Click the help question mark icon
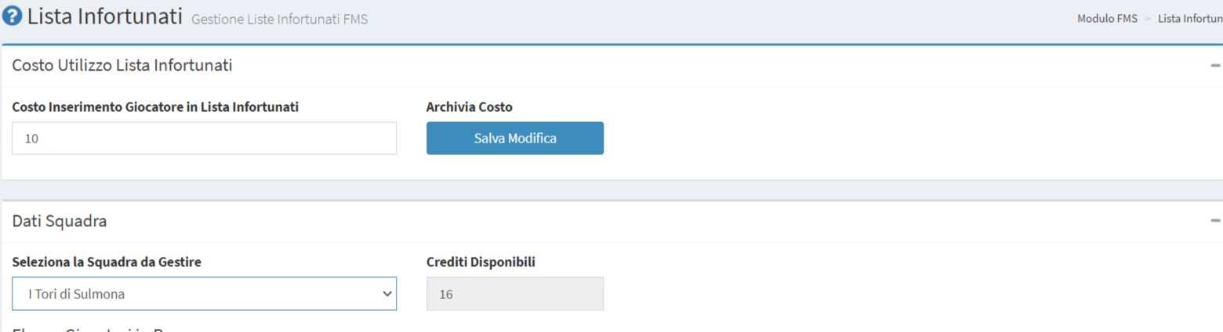This screenshot has height=332, width=1223. pos(12,16)
